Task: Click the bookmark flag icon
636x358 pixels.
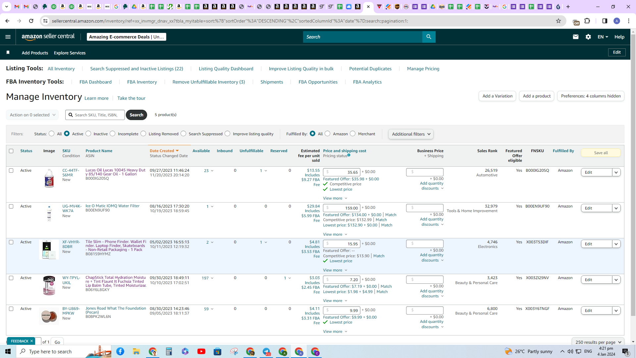Action: tap(8, 52)
